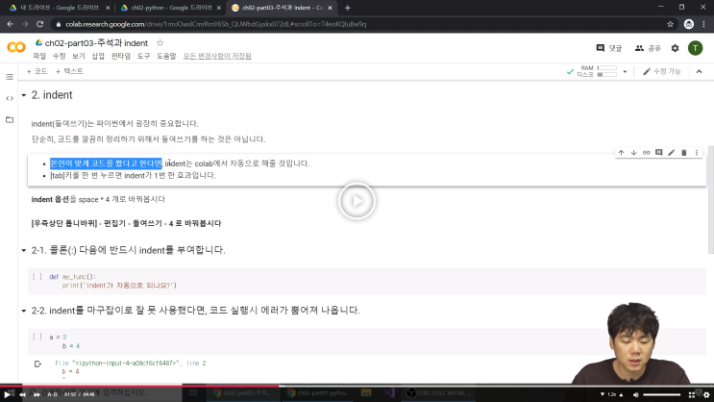This screenshot has width=714, height=402.
Task: Collapse the header with up chevron
Action: tap(699, 71)
